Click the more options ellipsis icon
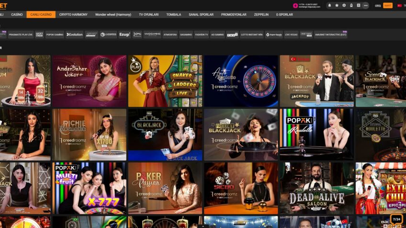The height and width of the screenshot is (228, 406). 366,5
